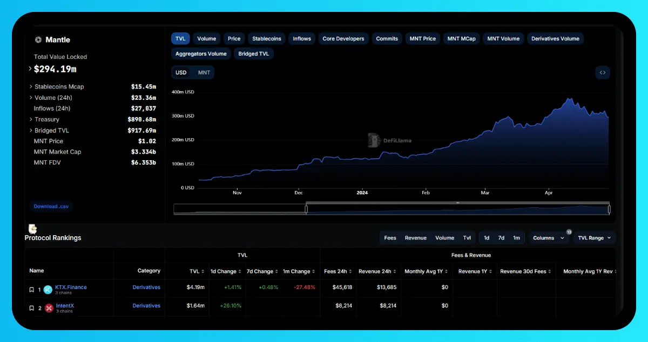This screenshot has width=648, height=342.
Task: Click the Mantle chain logo icon
Action: pos(38,40)
